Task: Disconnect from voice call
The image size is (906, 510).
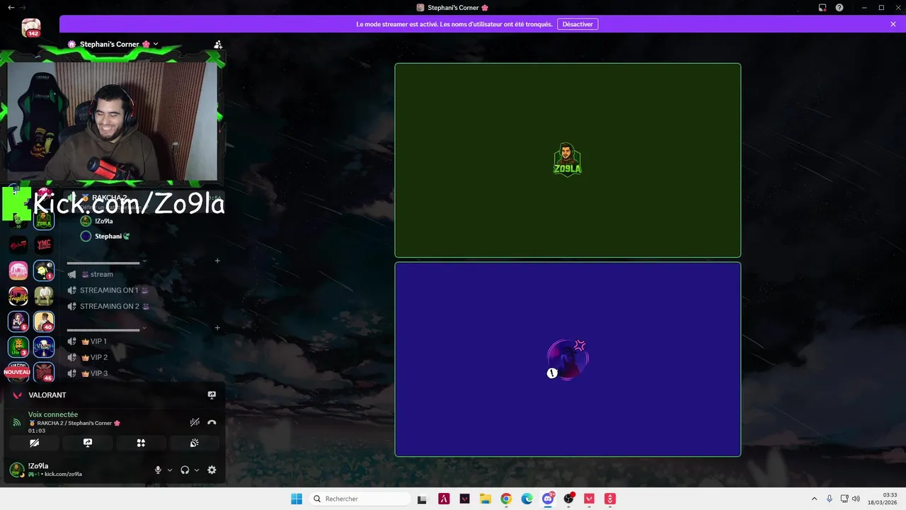Action: [x=212, y=422]
